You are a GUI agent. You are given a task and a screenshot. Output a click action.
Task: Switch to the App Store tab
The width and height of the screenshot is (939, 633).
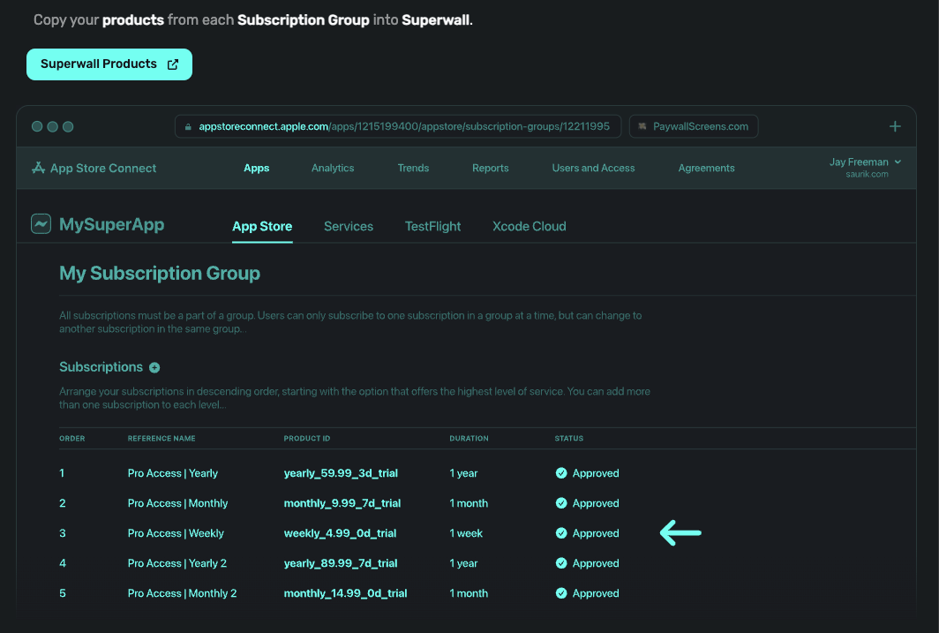[262, 226]
